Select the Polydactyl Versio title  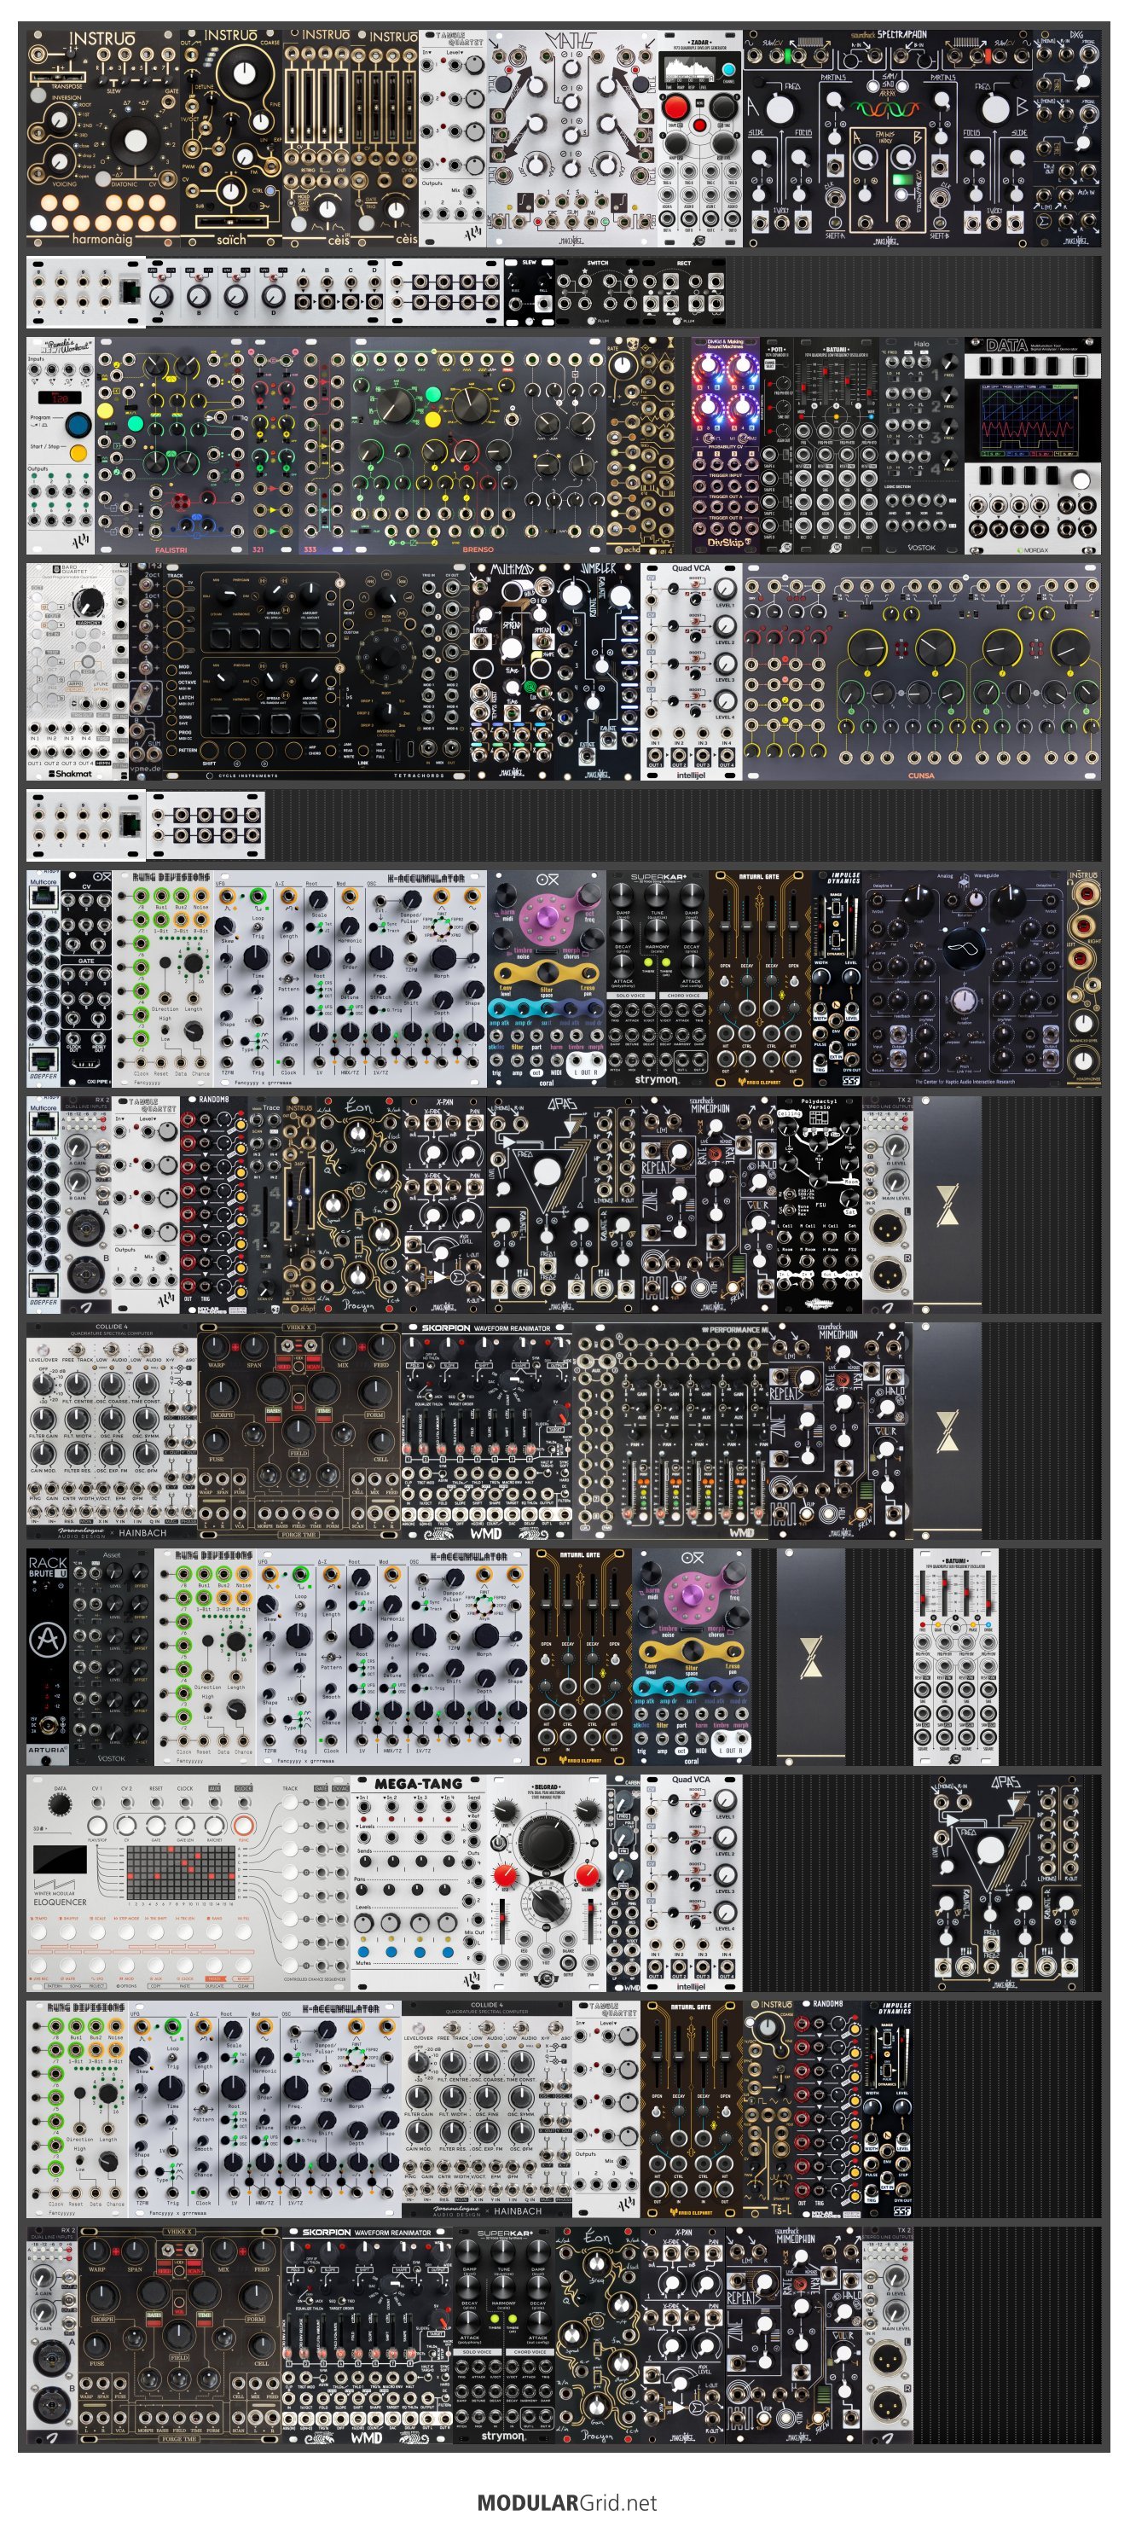click(x=819, y=1104)
